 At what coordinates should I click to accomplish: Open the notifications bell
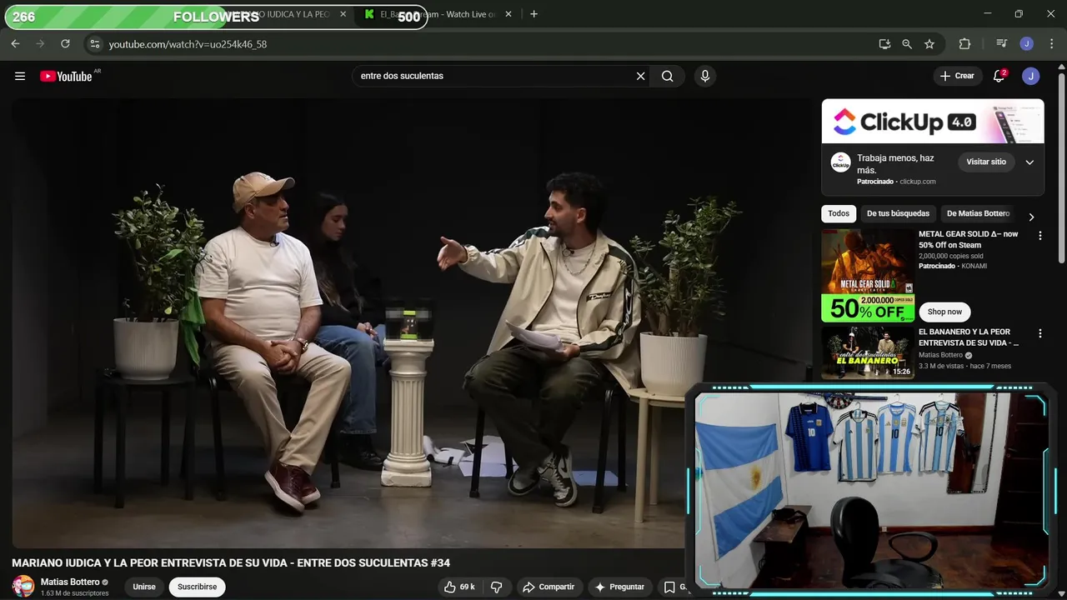999,76
